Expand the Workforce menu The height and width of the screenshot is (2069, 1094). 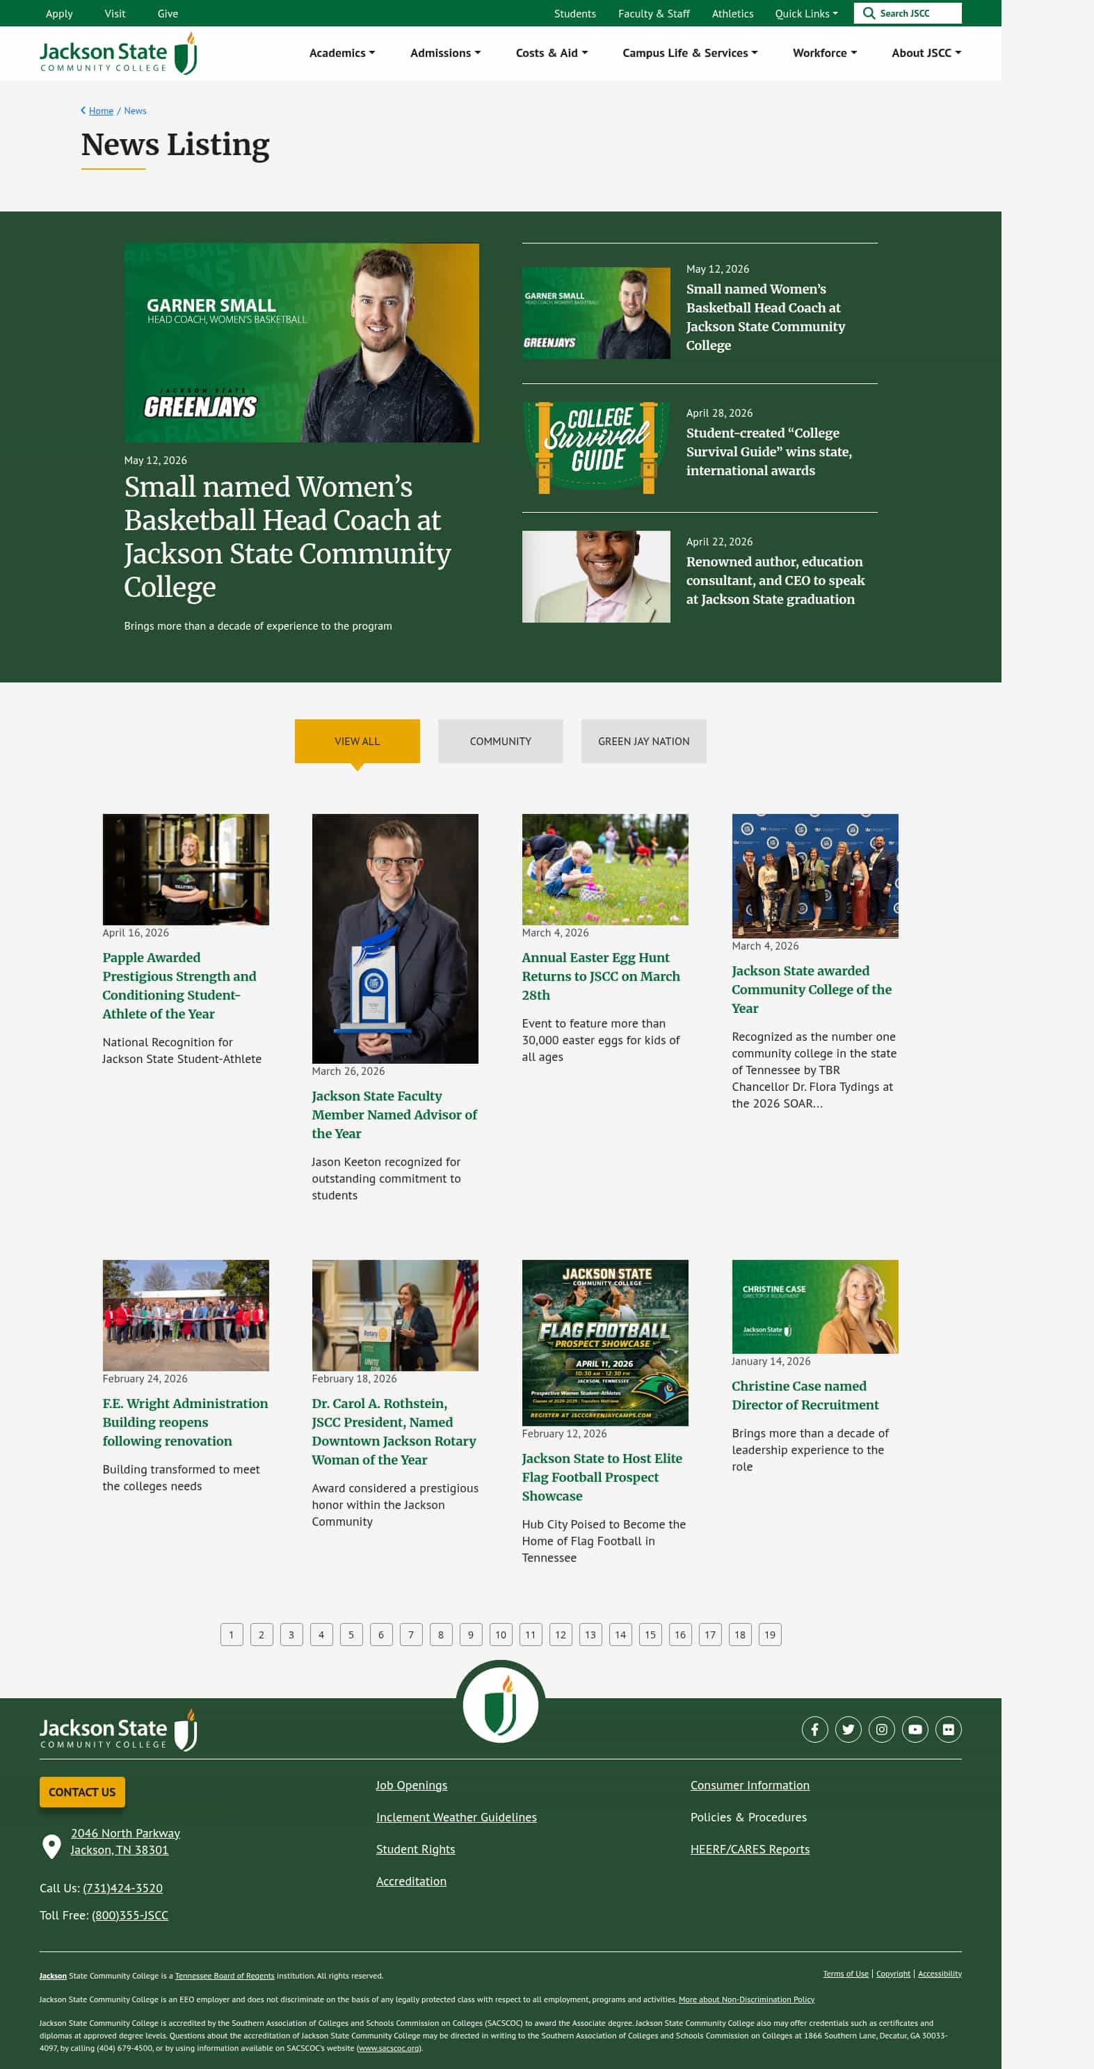point(825,53)
